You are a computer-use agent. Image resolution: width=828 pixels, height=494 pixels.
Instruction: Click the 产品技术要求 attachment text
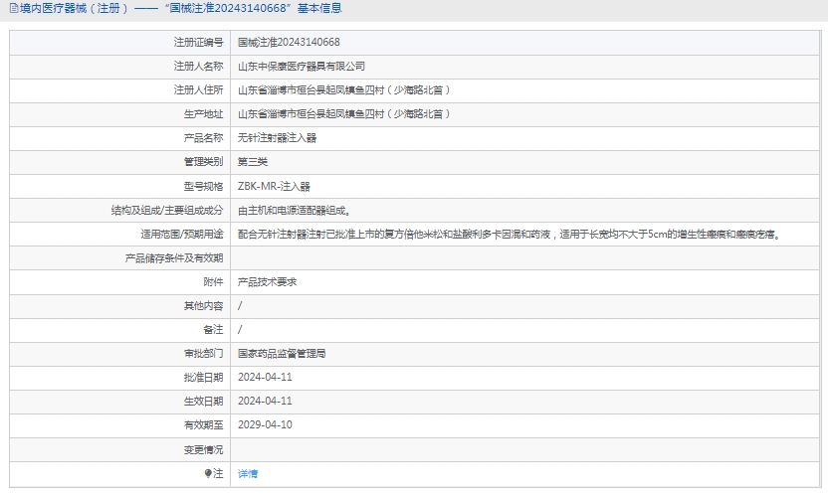coord(267,282)
